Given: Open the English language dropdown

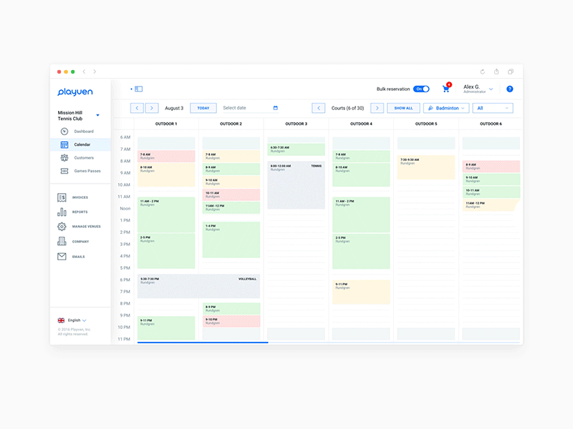Looking at the screenshot, I should (x=77, y=320).
